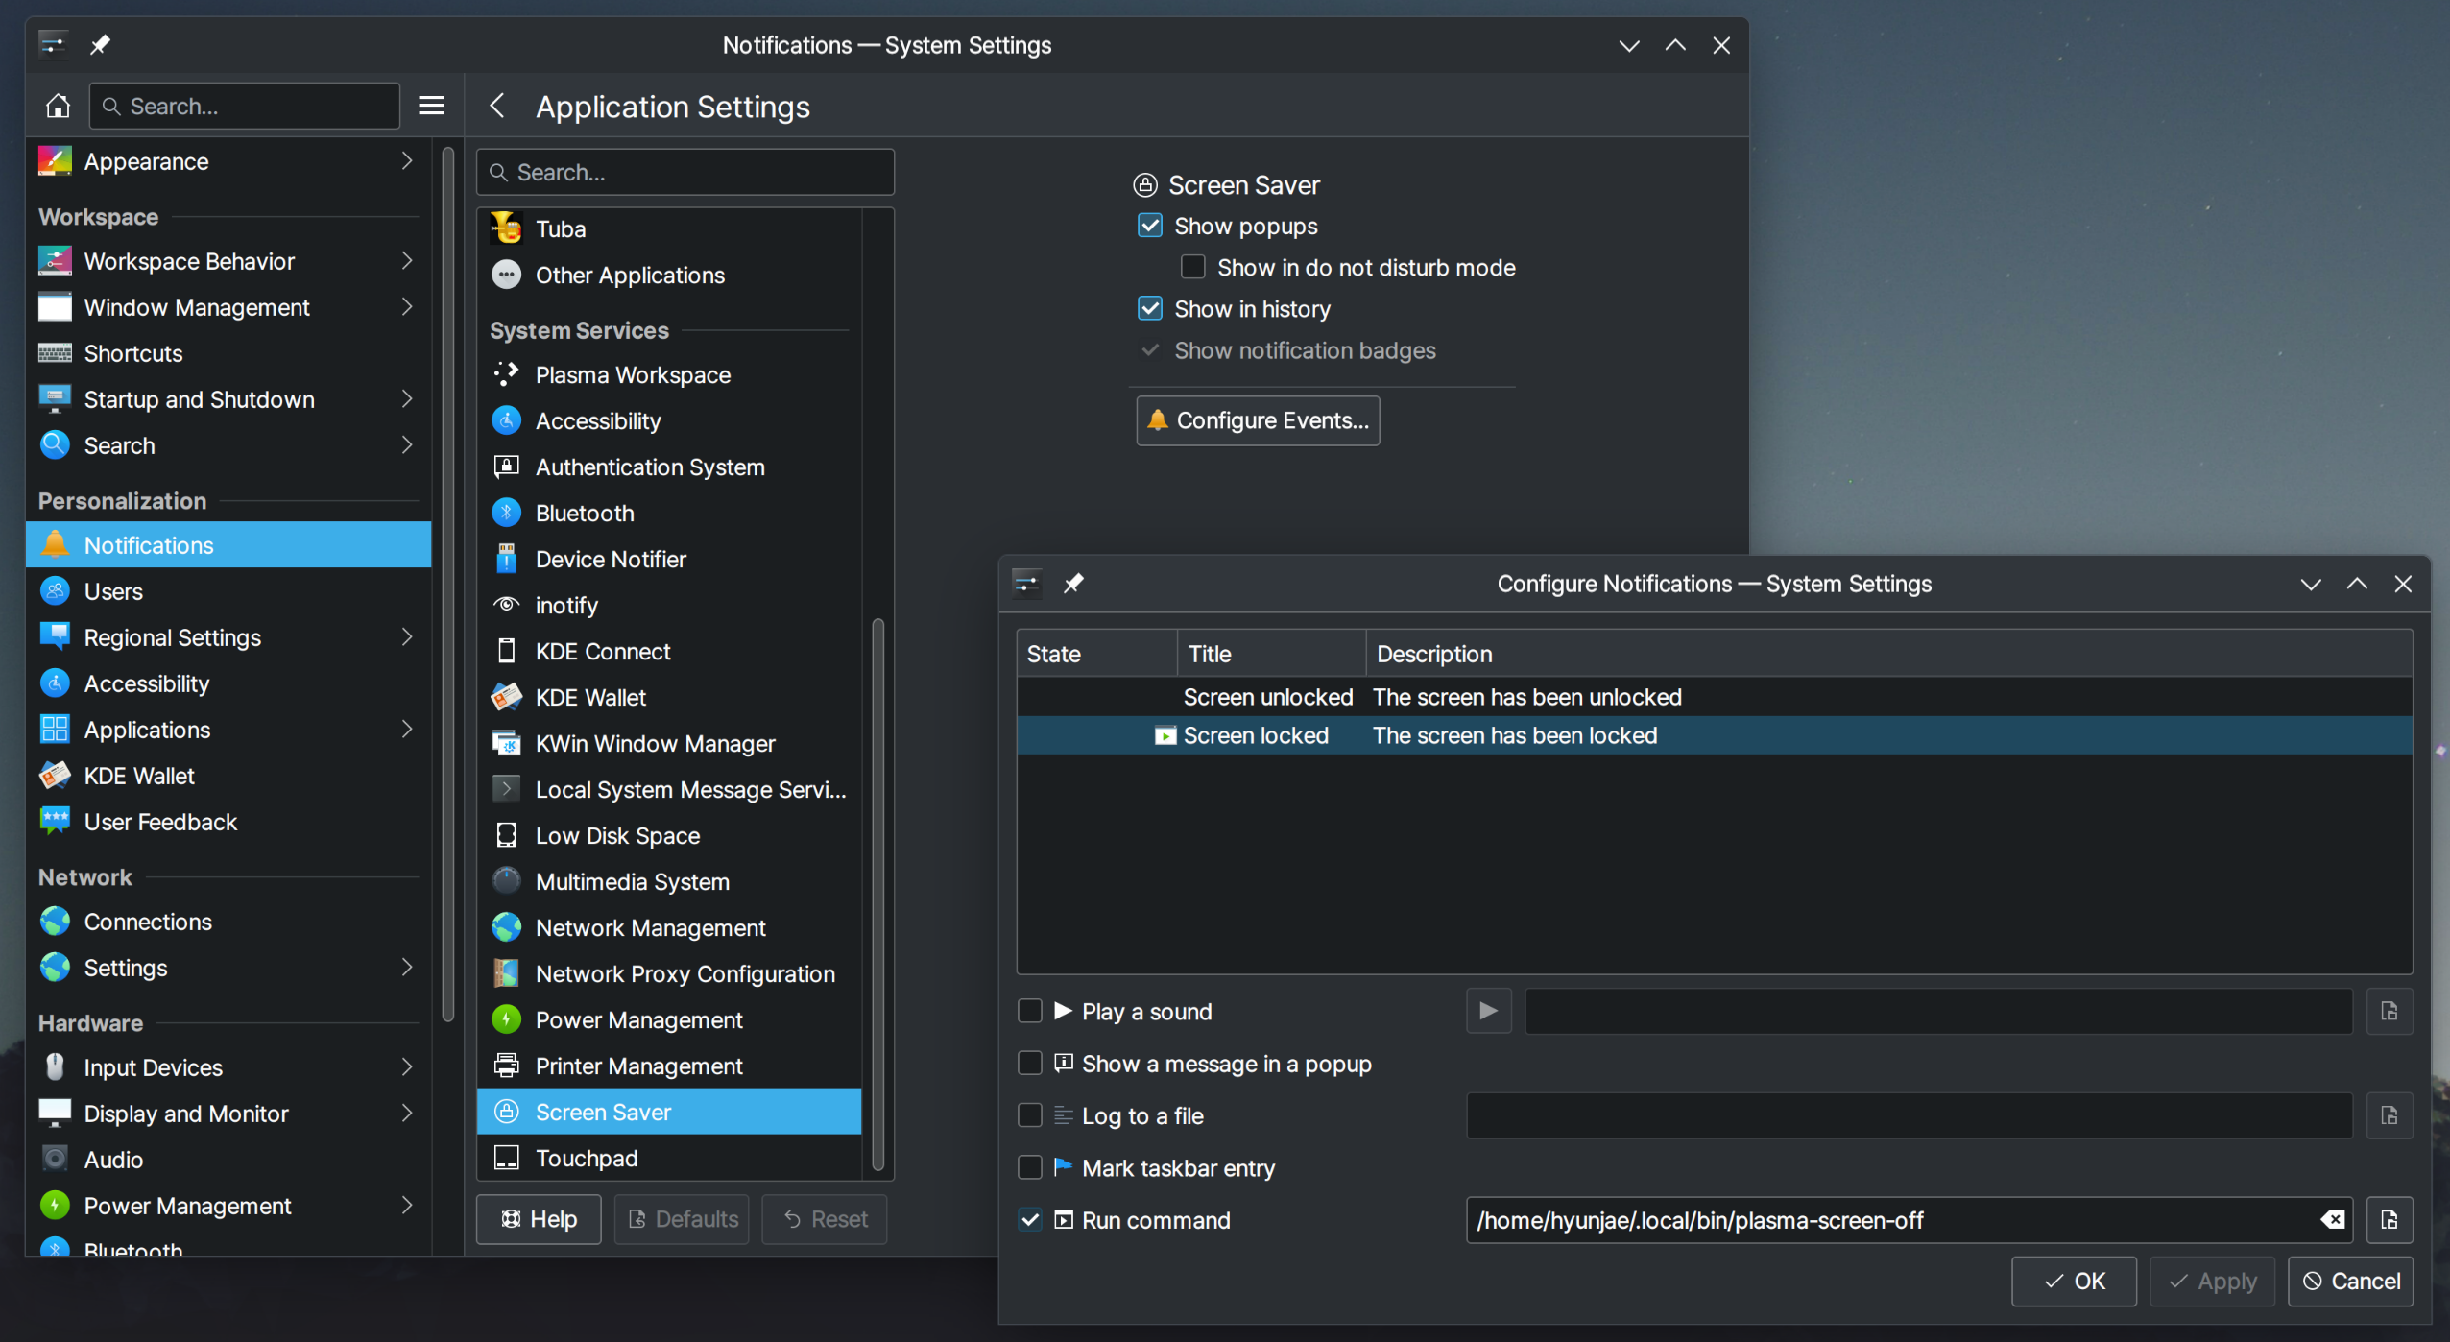Go back from Application Settings
2450x1342 pixels.
click(x=496, y=106)
